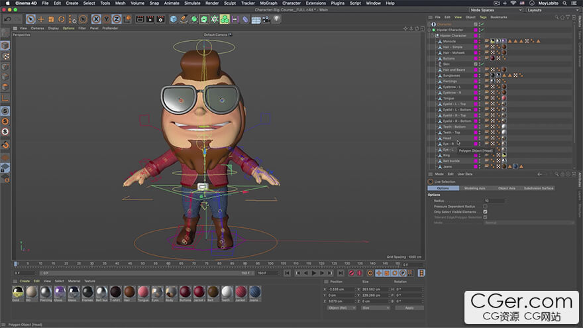583x328 pixels.
Task: Open the Node Spaces dropdown
Action: [496, 10]
